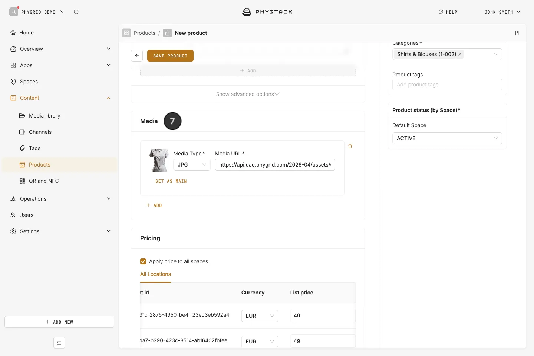534x356 pixels.
Task: Open Media Type JPG dropdown
Action: pyautogui.click(x=192, y=165)
